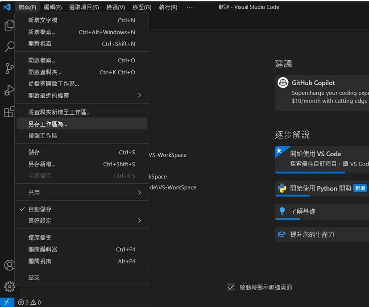
Task: Select 另存工作區為... menu entry
Action: 82,124
